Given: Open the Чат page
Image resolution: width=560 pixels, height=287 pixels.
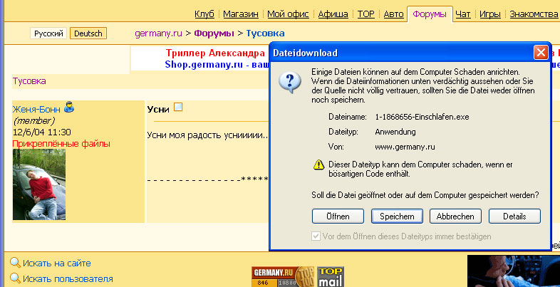Looking at the screenshot, I should (x=463, y=14).
